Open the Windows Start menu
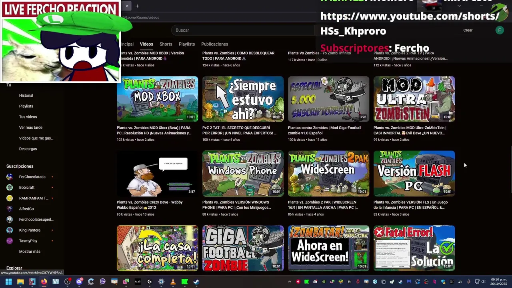 8,282
